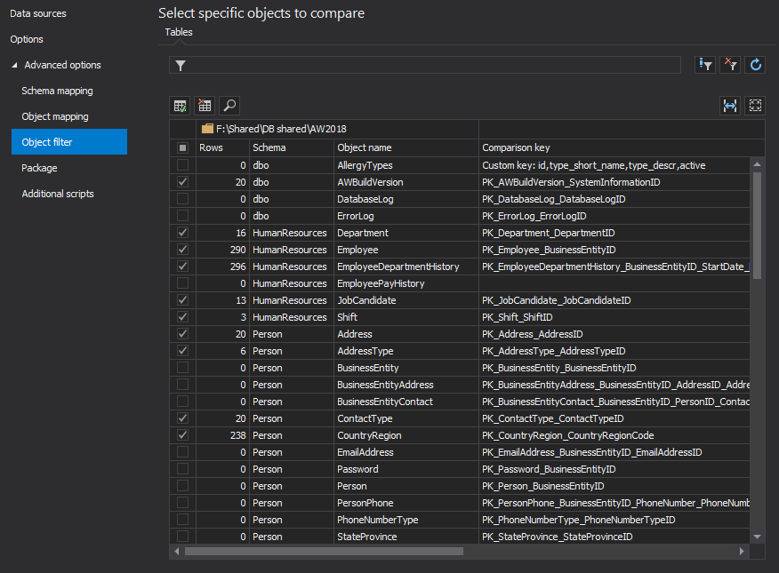Open the filter settings icon above the grid
Viewport: 779px width, 573px height.
pos(704,64)
